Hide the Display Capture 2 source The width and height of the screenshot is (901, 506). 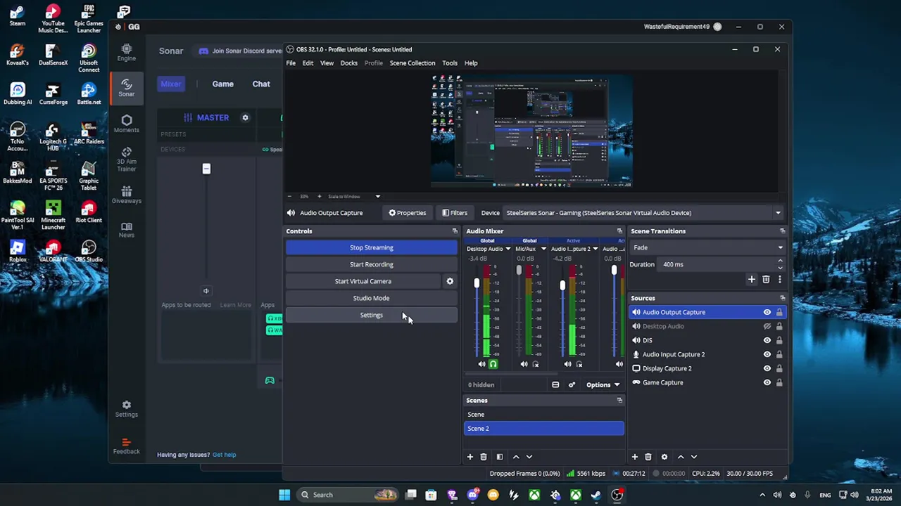click(767, 368)
